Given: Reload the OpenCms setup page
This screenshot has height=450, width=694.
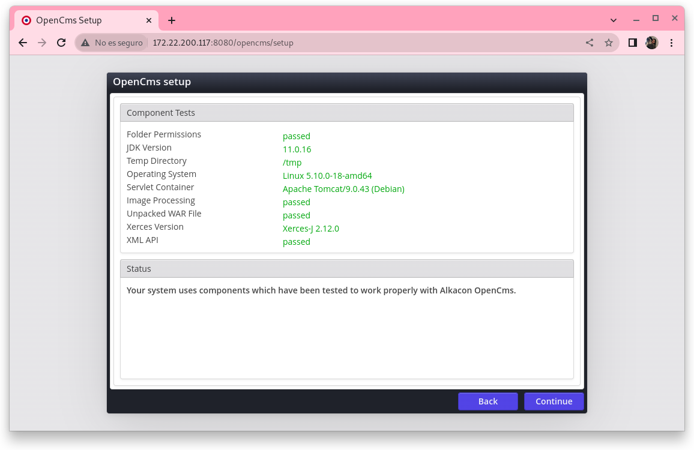Looking at the screenshot, I should pyautogui.click(x=61, y=43).
